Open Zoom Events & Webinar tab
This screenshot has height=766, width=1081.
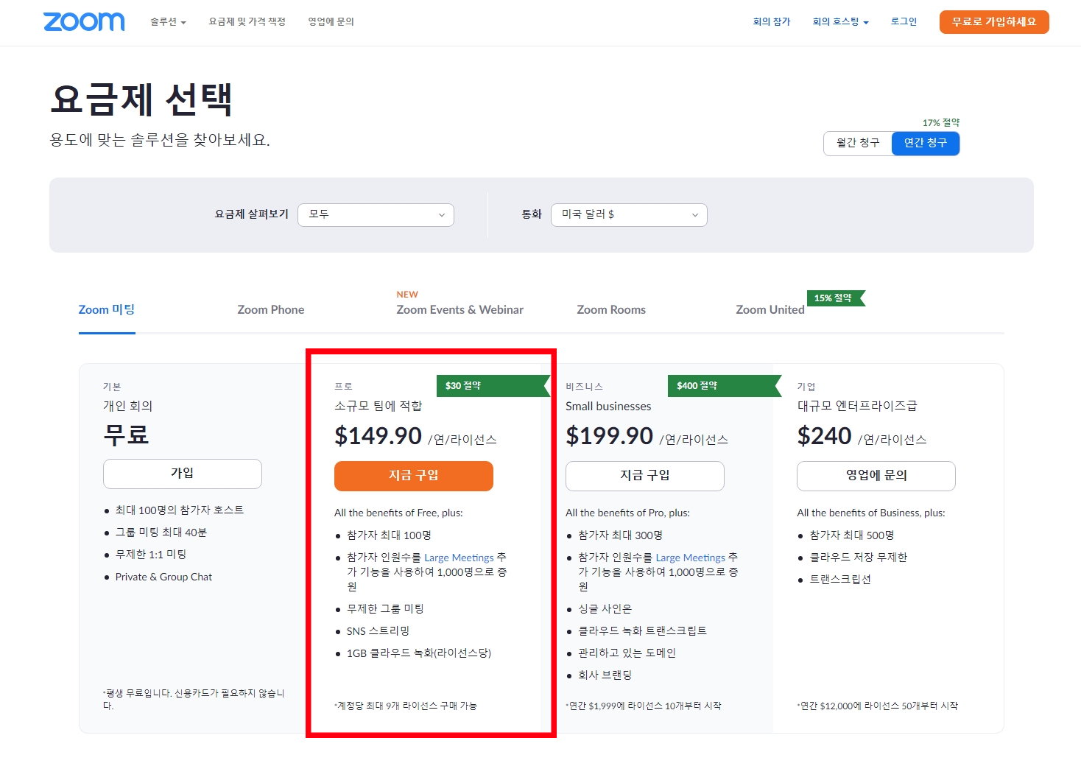pyautogui.click(x=460, y=310)
